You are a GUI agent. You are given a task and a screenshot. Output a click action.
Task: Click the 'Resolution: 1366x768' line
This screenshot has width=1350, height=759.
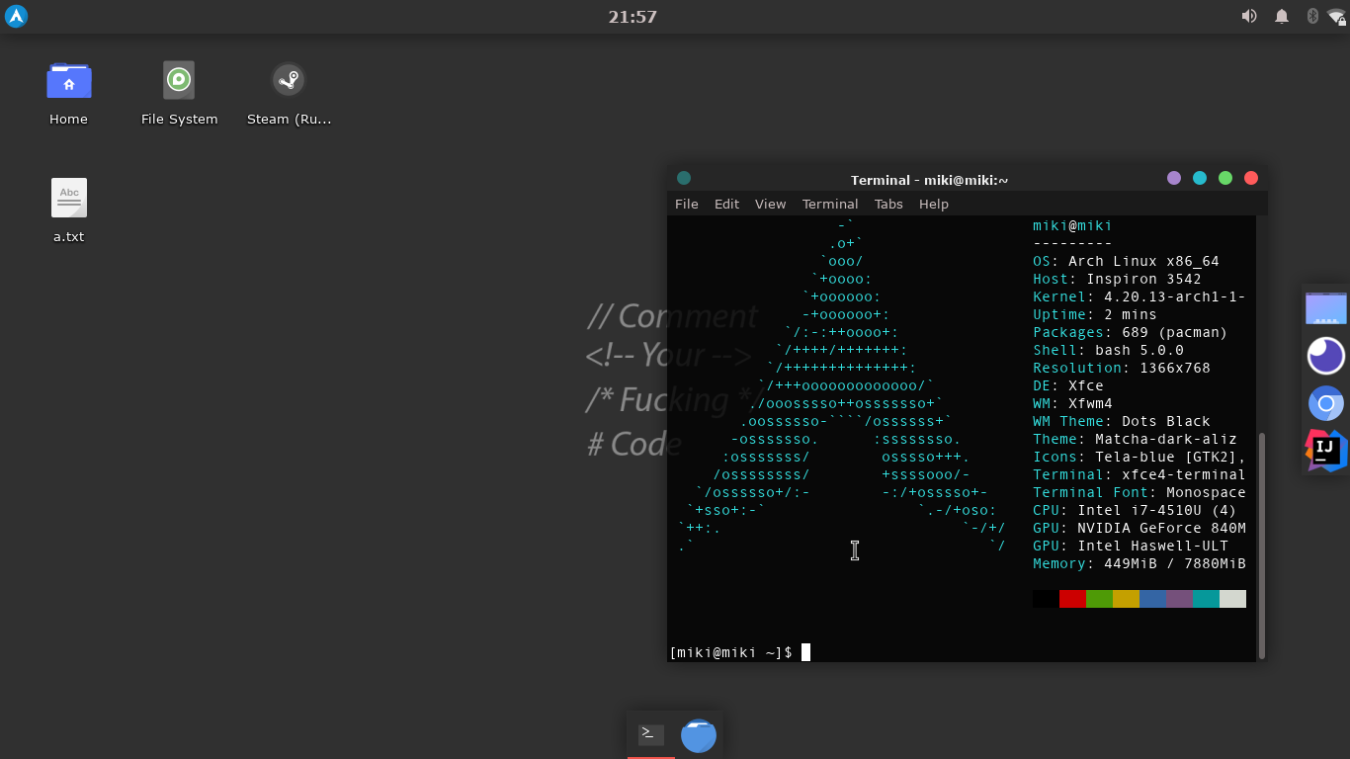tap(1122, 368)
